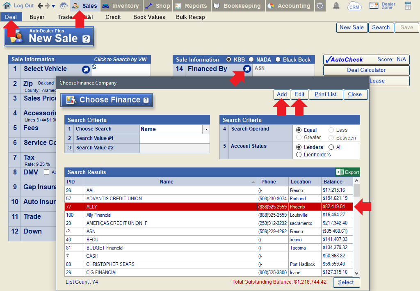
Task: Click the Edit finance company button
Action: click(x=299, y=94)
